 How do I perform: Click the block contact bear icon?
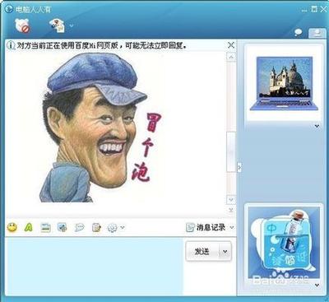pos(22,26)
